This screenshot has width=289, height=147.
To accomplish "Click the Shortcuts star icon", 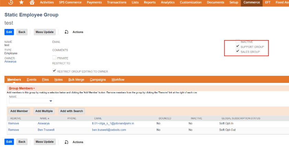I will click(x=21, y=2).
